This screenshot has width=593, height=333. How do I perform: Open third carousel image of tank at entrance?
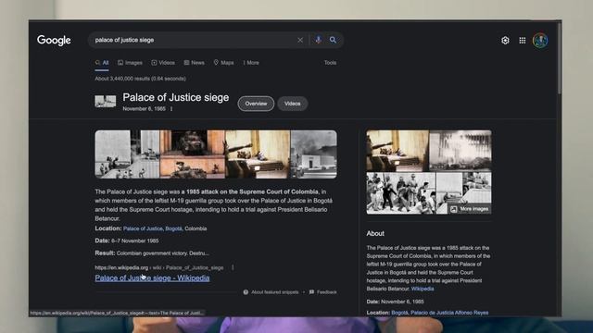tap(258, 154)
